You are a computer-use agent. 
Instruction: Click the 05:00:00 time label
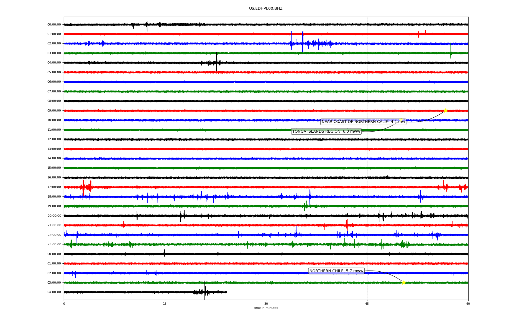click(x=54, y=72)
